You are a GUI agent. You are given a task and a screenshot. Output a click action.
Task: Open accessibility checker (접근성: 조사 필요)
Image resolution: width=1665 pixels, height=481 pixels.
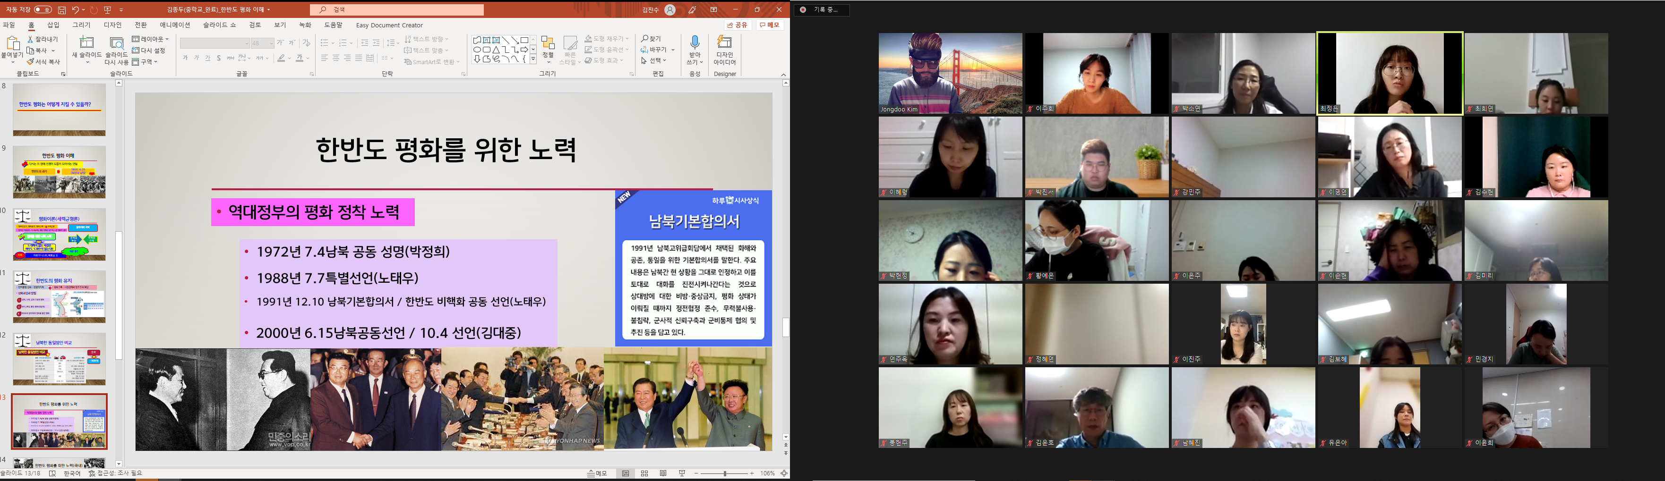(114, 473)
